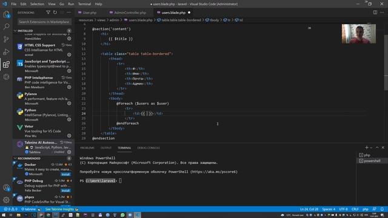Image resolution: width=388 pixels, height=218 pixels.
Task: Select the Extensions view icon
Action: click(x=6, y=65)
